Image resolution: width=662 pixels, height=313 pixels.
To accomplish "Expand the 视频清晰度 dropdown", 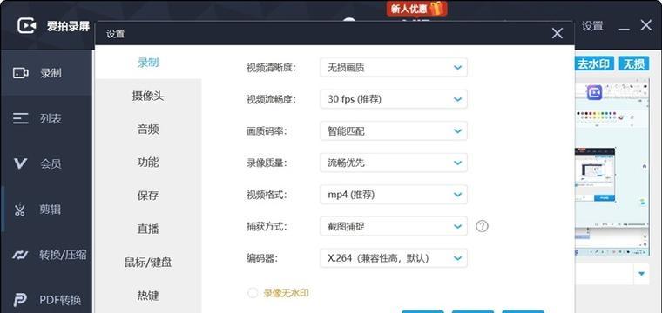I will click(394, 68).
